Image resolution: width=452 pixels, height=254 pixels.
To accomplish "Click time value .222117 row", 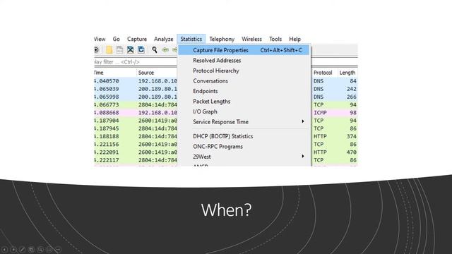I will coord(107,160).
